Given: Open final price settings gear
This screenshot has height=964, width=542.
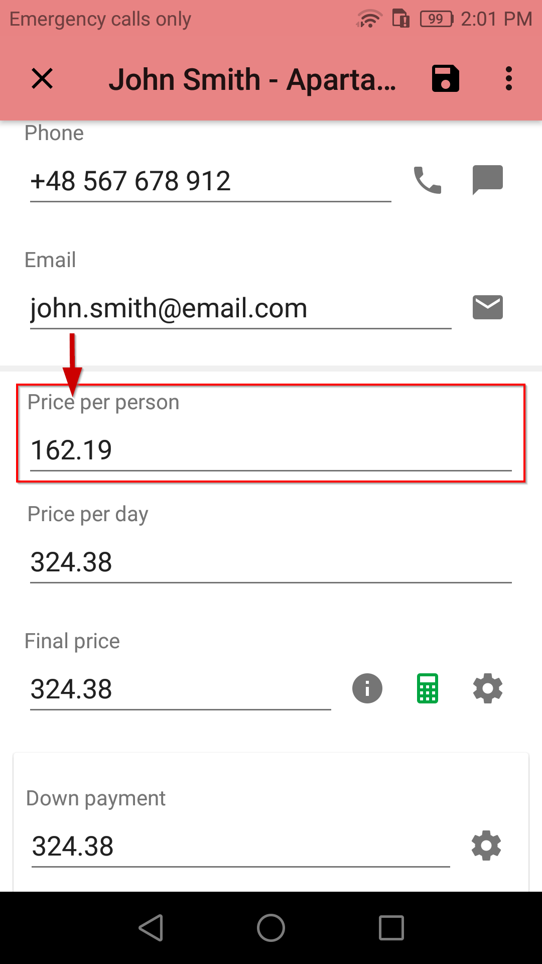Looking at the screenshot, I should pos(488,688).
